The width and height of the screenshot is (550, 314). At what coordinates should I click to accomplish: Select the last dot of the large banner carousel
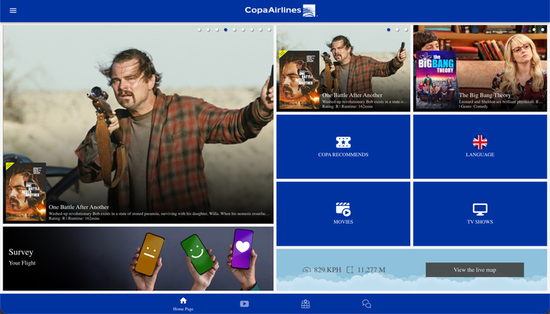click(269, 30)
